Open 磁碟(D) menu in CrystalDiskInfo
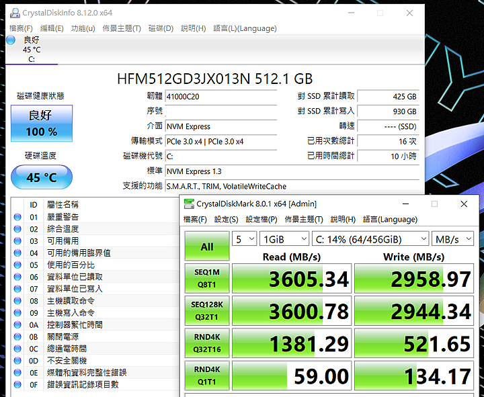This screenshot has height=397, width=484. click(x=161, y=28)
